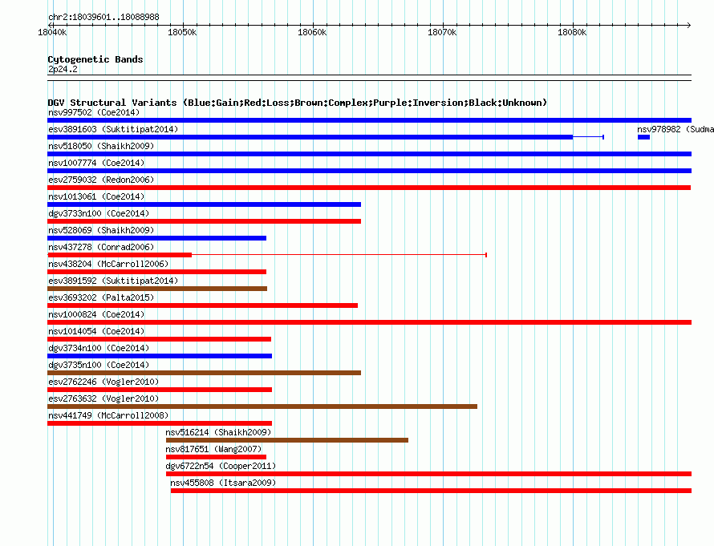
Task: Click the 18080k ruler label
Action: click(x=572, y=32)
